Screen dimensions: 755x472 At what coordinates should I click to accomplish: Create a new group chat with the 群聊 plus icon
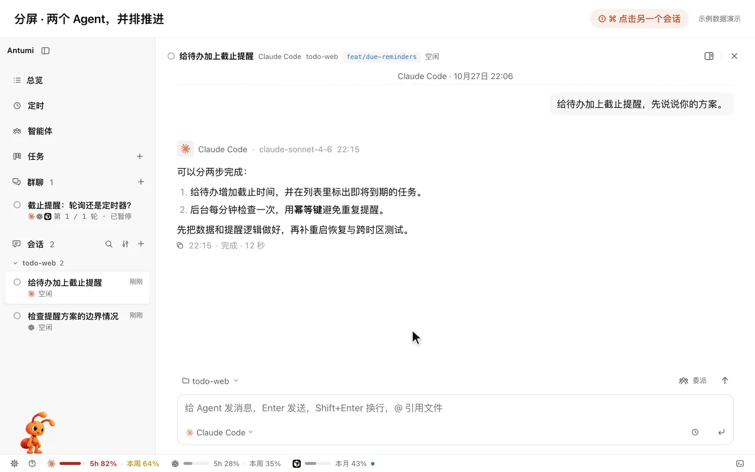click(141, 182)
